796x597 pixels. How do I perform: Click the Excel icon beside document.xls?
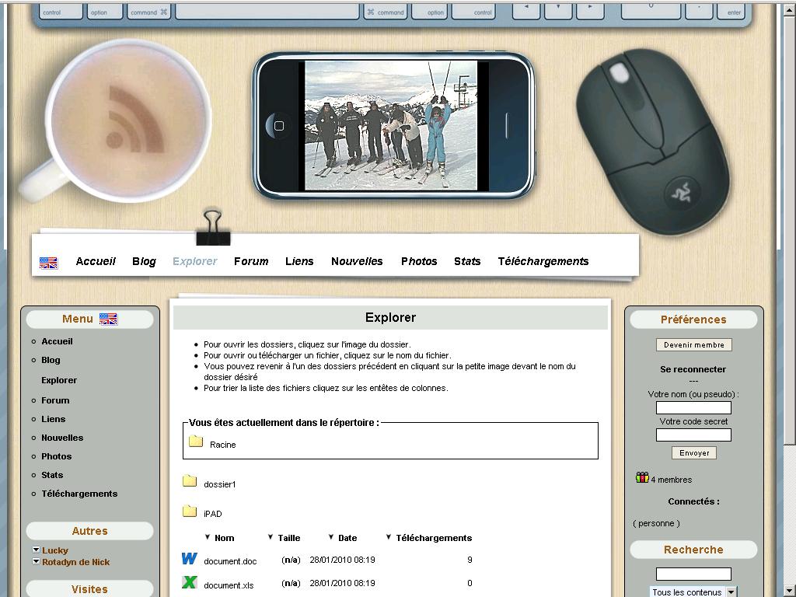point(189,581)
